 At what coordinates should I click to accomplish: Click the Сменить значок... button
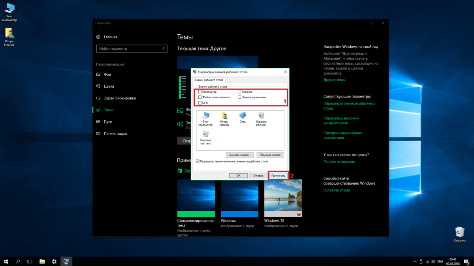pyautogui.click(x=240, y=155)
